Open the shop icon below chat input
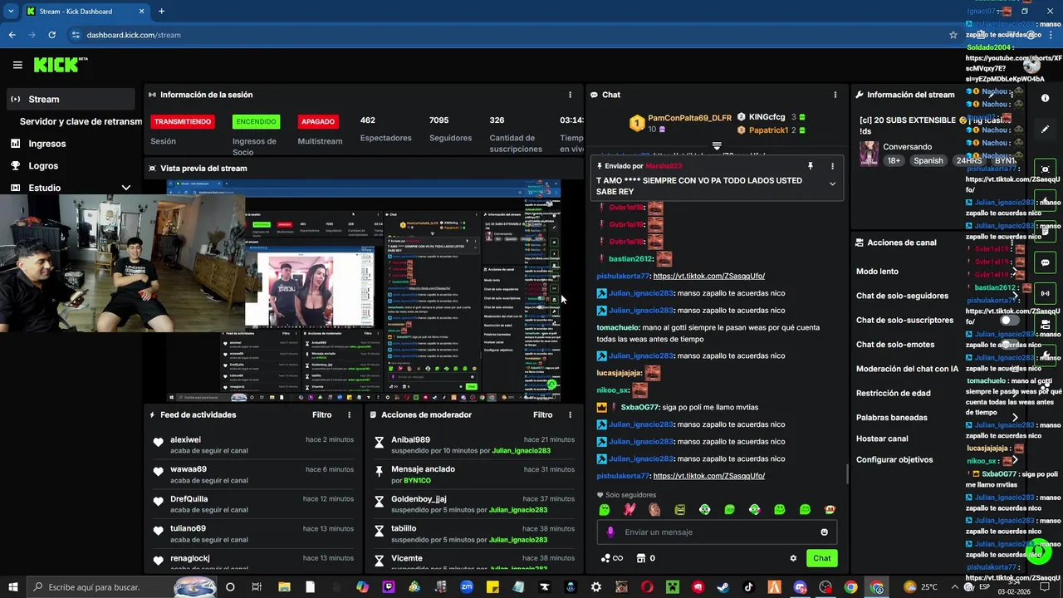This screenshot has width=1063, height=598. (640, 558)
